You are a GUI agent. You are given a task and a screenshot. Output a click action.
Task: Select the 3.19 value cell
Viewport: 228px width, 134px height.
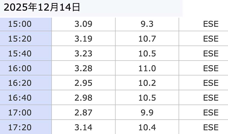(x=83, y=39)
